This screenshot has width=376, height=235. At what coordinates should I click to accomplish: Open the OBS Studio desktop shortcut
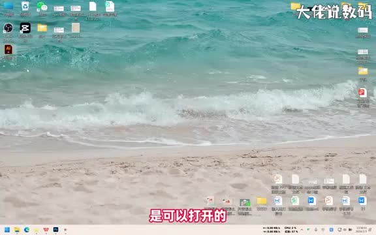point(8,28)
